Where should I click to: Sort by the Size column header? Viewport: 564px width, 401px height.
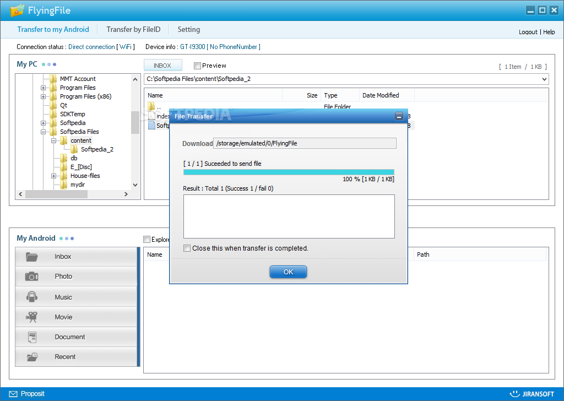point(301,95)
